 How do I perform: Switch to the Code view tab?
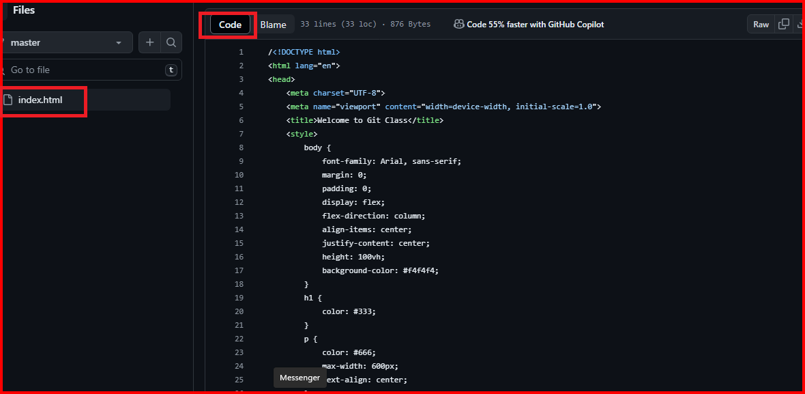pos(230,25)
